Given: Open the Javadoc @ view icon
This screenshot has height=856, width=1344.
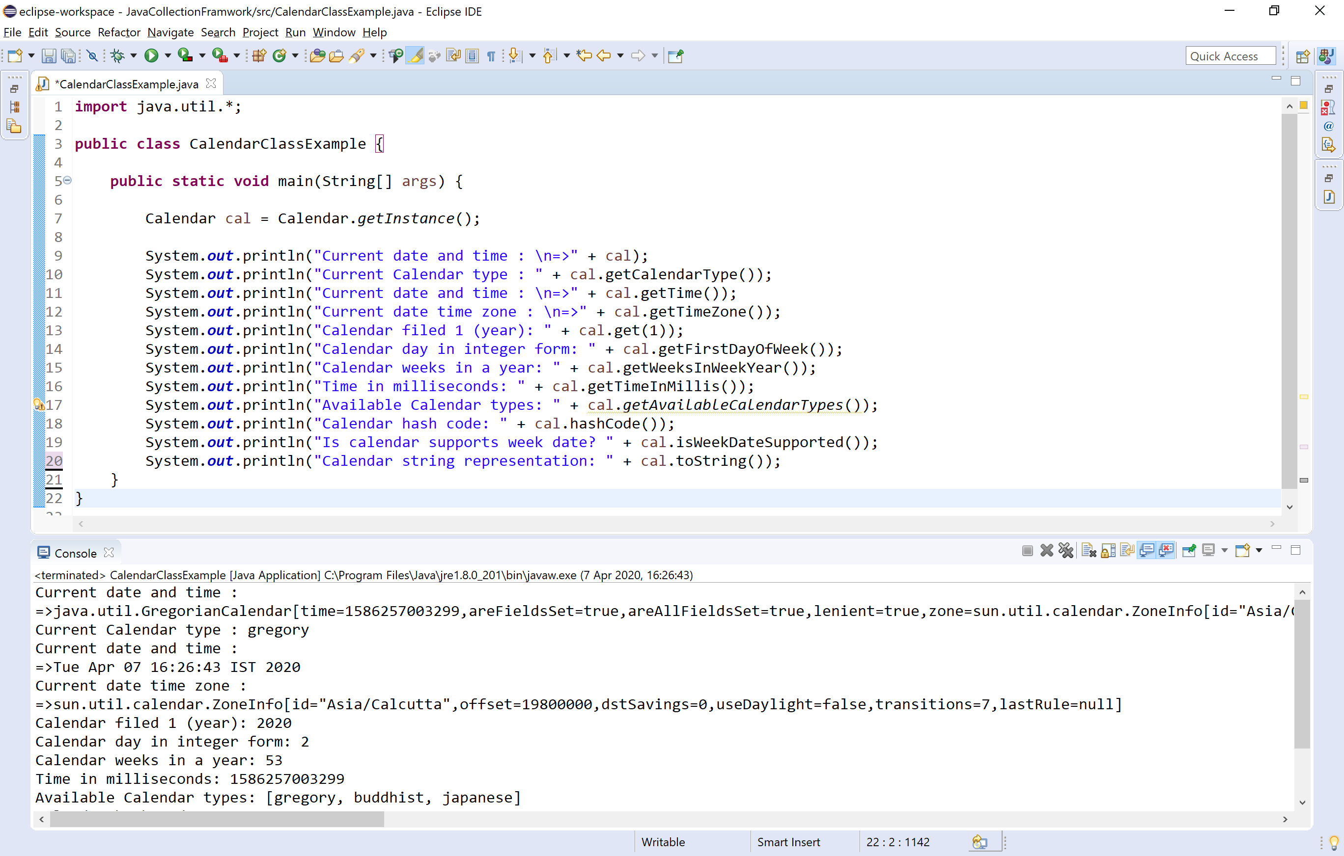Looking at the screenshot, I should tap(1328, 126).
